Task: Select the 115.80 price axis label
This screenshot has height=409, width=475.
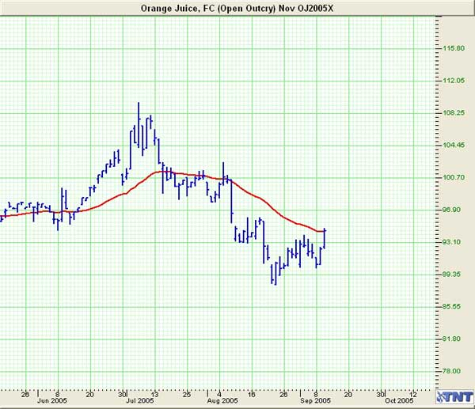Action: coord(454,48)
